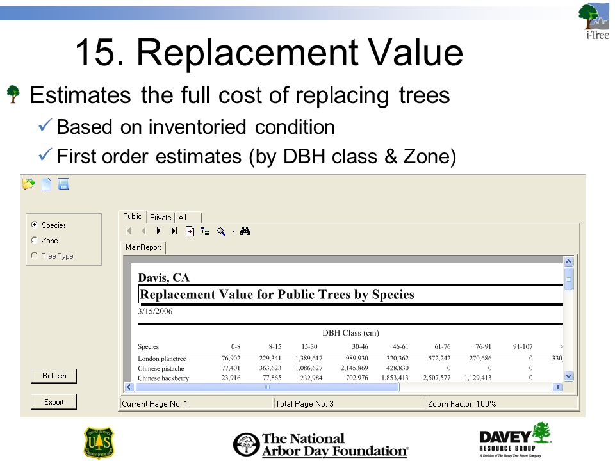Jump to the last report page
Screen dimensions: 615x461
pyautogui.click(x=174, y=231)
